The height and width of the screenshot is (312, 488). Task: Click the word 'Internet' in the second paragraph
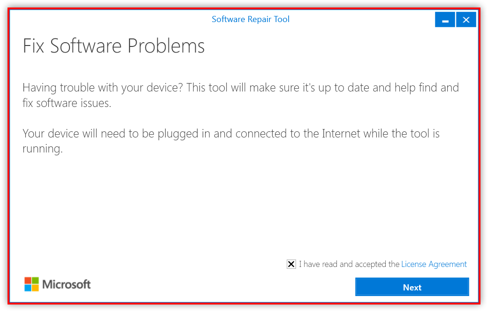pyautogui.click(x=341, y=133)
